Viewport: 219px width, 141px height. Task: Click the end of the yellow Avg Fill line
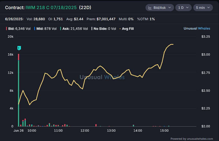pos(173,44)
